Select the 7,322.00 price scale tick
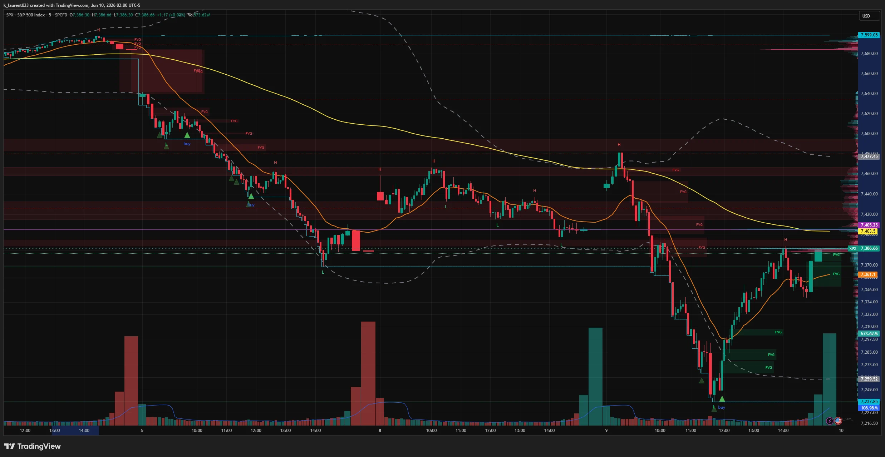Screen dimensions: 885x457 (x=869, y=314)
